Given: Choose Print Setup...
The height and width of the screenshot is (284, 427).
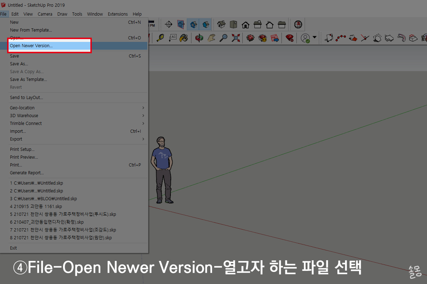Looking at the screenshot, I should click(x=74, y=149).
